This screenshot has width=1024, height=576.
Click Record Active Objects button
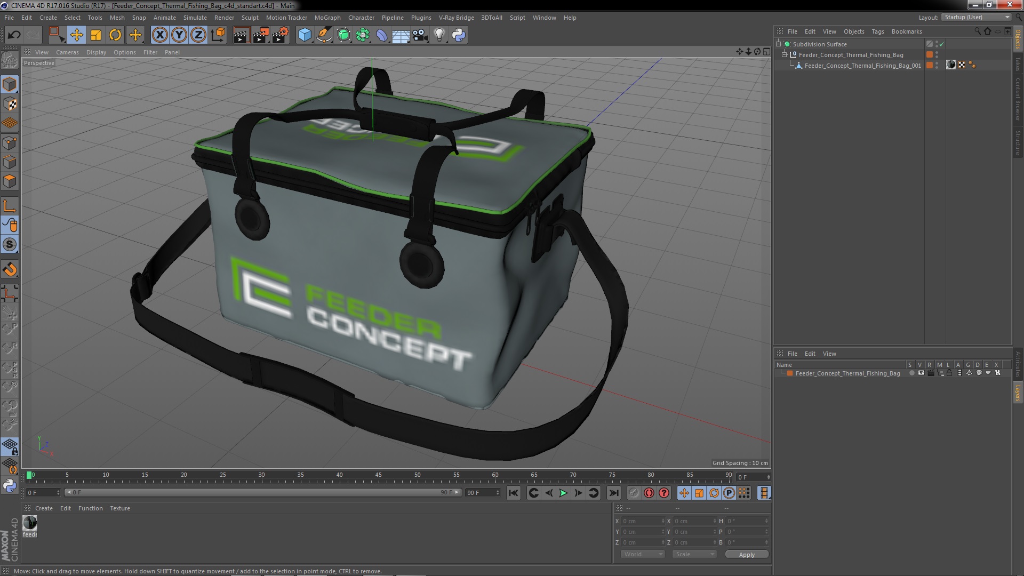point(634,493)
